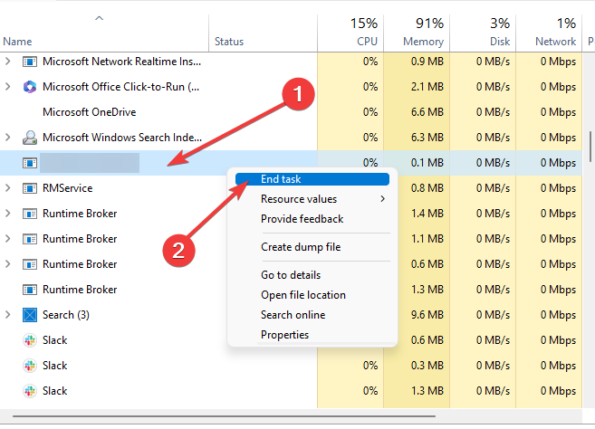This screenshot has height=429, width=595.
Task: Select Microsoft Network Realtime Inspection name text
Action: tap(122, 62)
